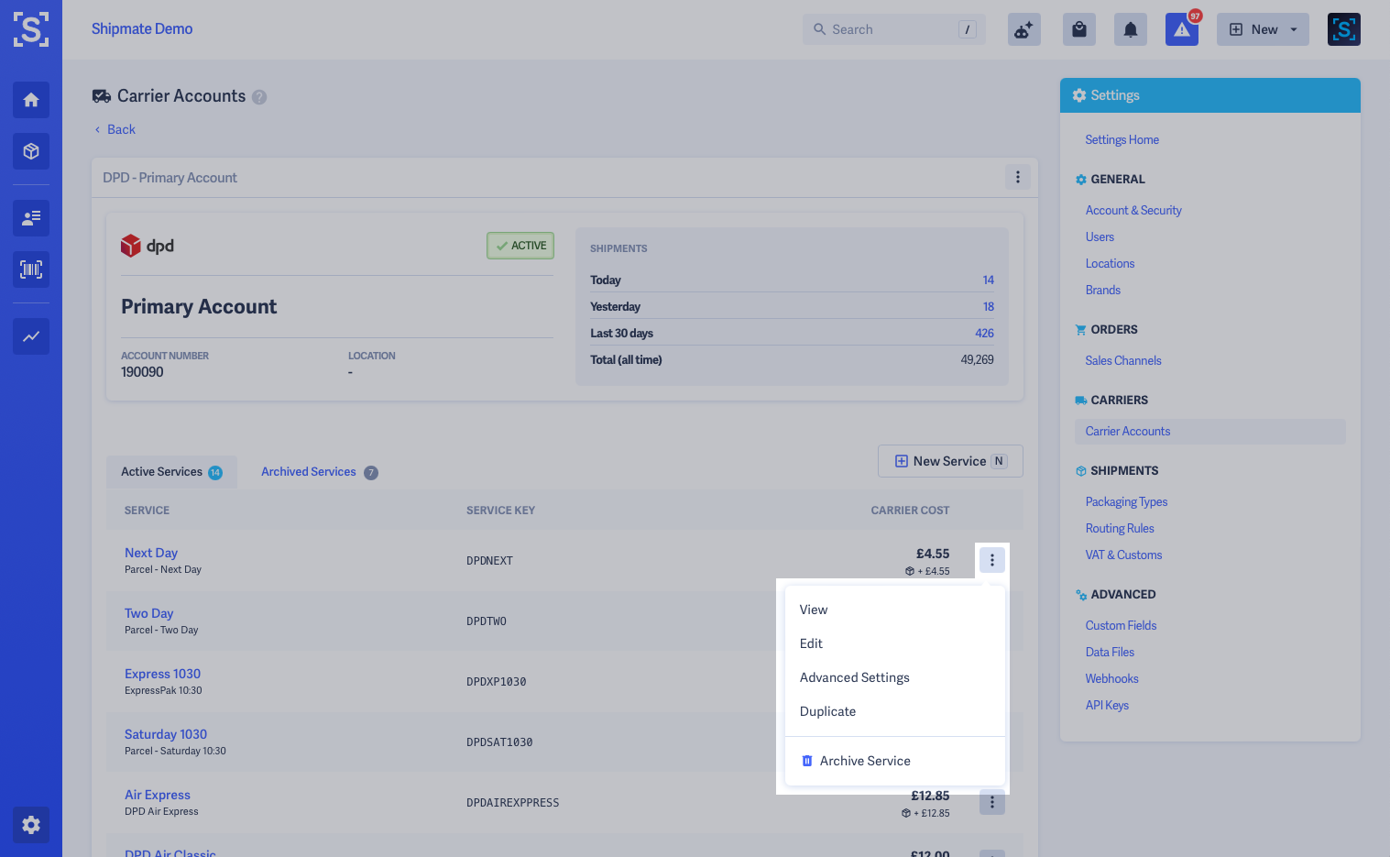This screenshot has width=1390, height=857.
Task: Open the contacts icon in the sidebar
Action: [31, 218]
